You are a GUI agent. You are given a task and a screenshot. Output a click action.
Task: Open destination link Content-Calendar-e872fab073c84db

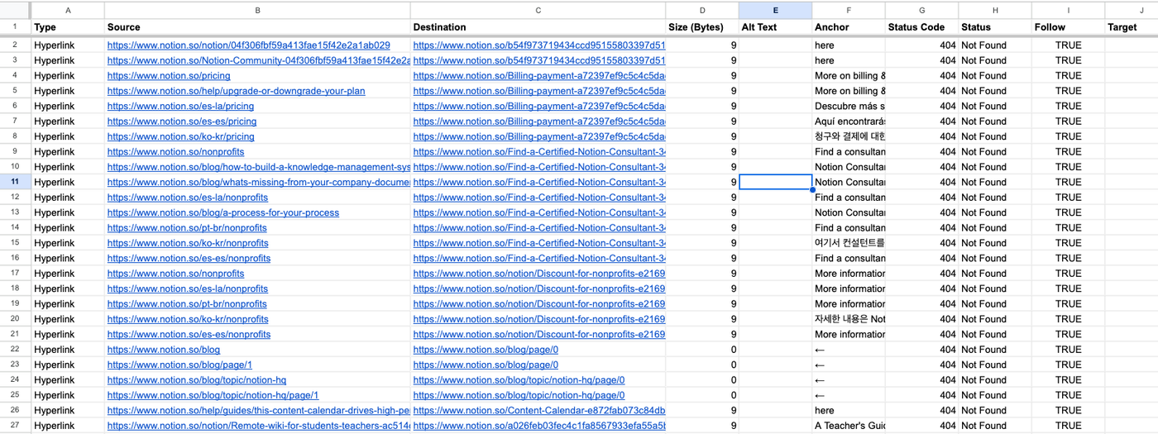coord(539,410)
